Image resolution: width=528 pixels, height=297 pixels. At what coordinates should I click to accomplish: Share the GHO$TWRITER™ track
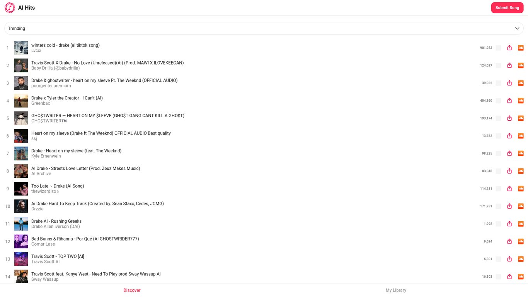509,118
